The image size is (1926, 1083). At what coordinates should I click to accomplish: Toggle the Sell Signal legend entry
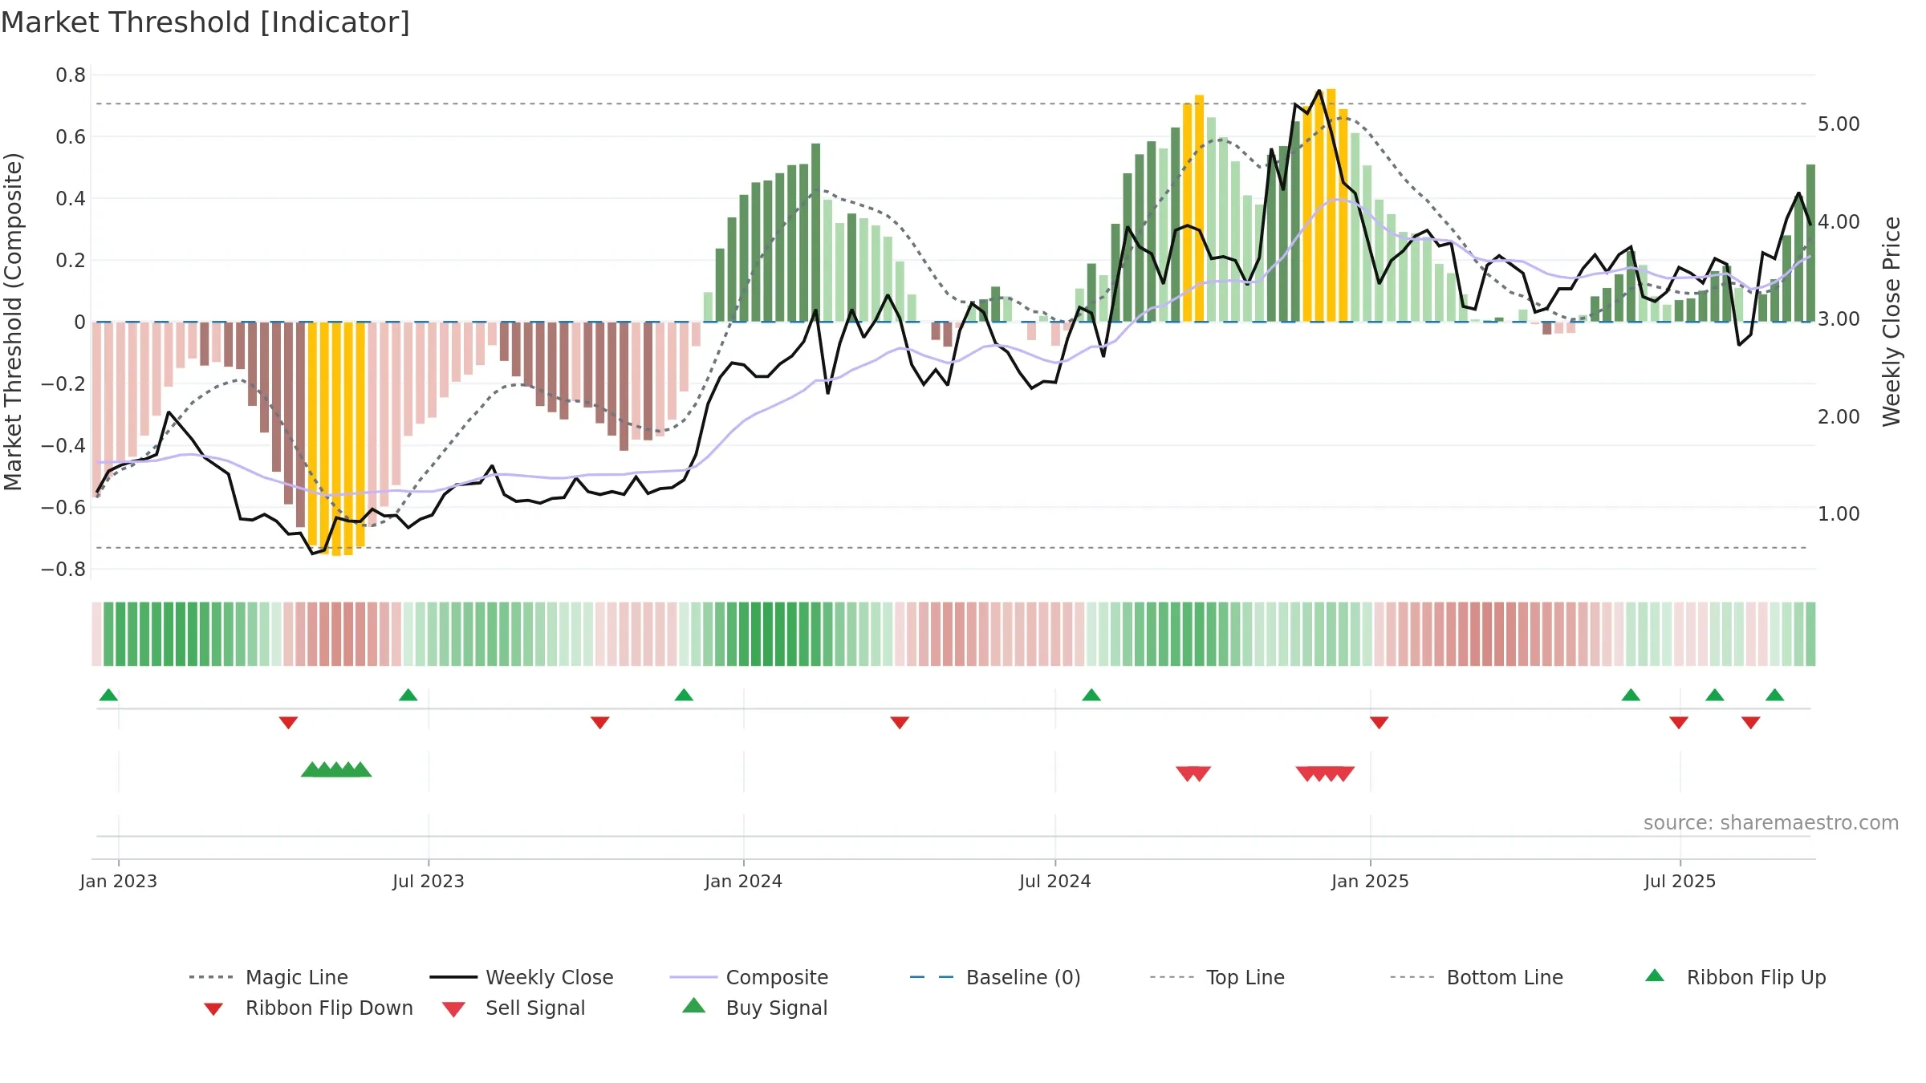point(514,1008)
